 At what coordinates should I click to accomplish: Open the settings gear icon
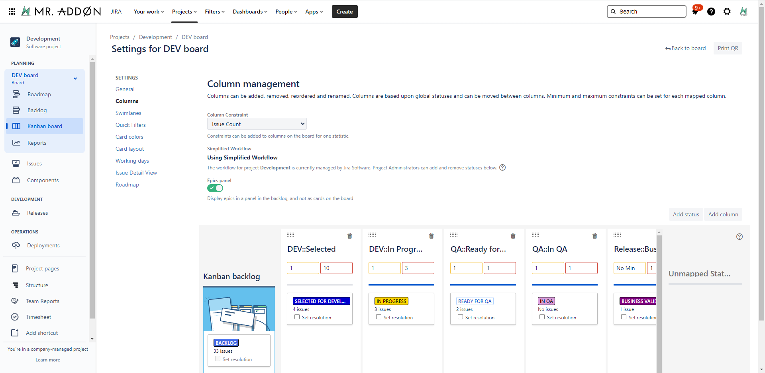click(x=727, y=12)
